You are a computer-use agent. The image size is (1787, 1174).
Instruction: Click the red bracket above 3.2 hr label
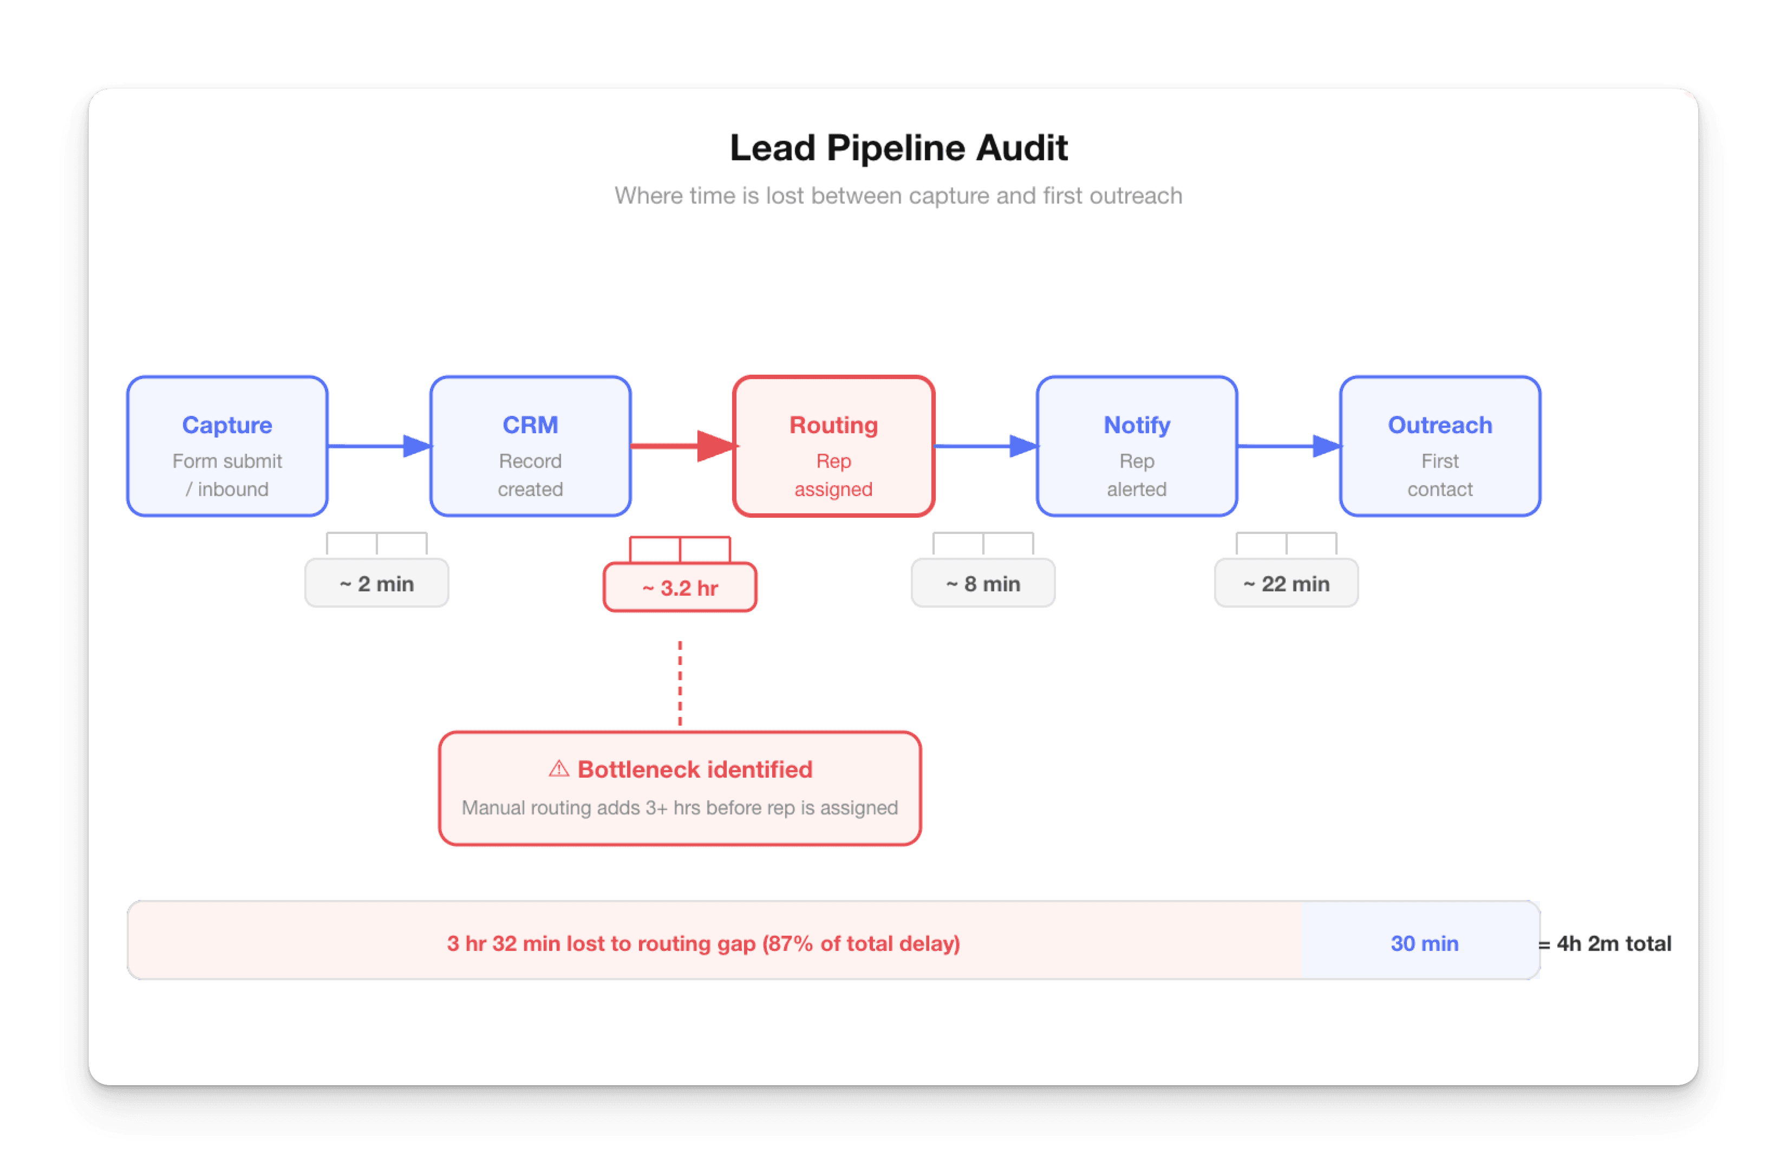[680, 548]
